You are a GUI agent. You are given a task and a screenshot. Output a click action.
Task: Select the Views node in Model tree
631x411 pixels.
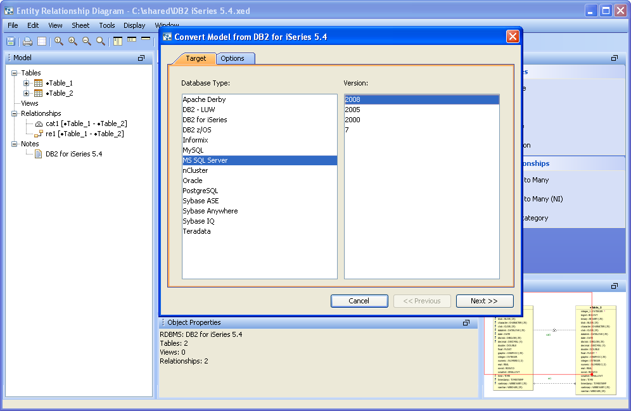(x=30, y=103)
